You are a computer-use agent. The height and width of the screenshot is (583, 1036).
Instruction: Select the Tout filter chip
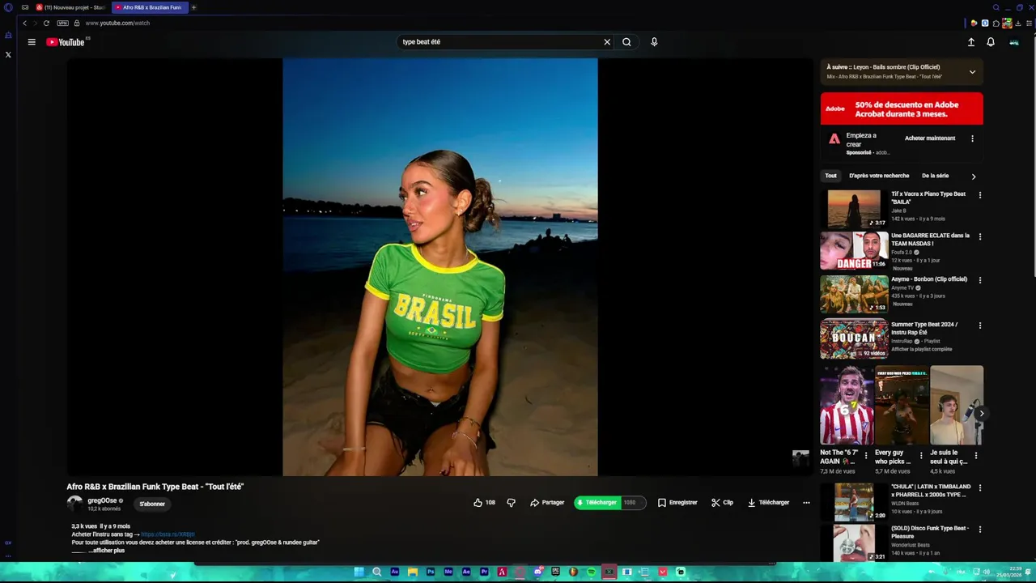coord(830,176)
